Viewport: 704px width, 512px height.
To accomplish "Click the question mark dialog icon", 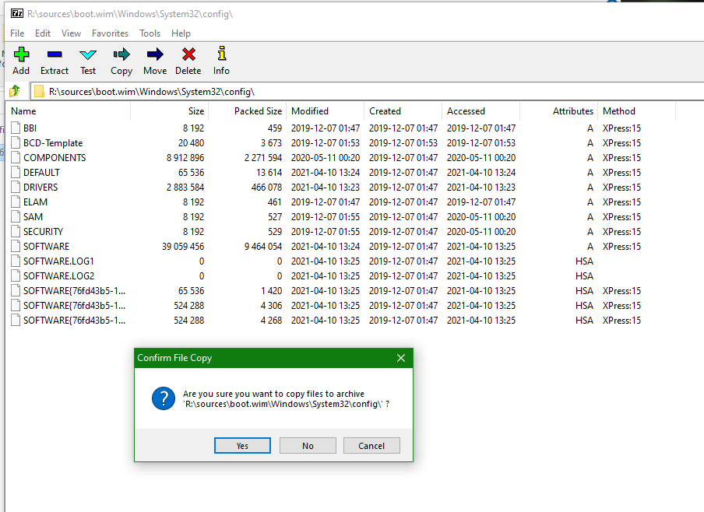I will tap(164, 398).
